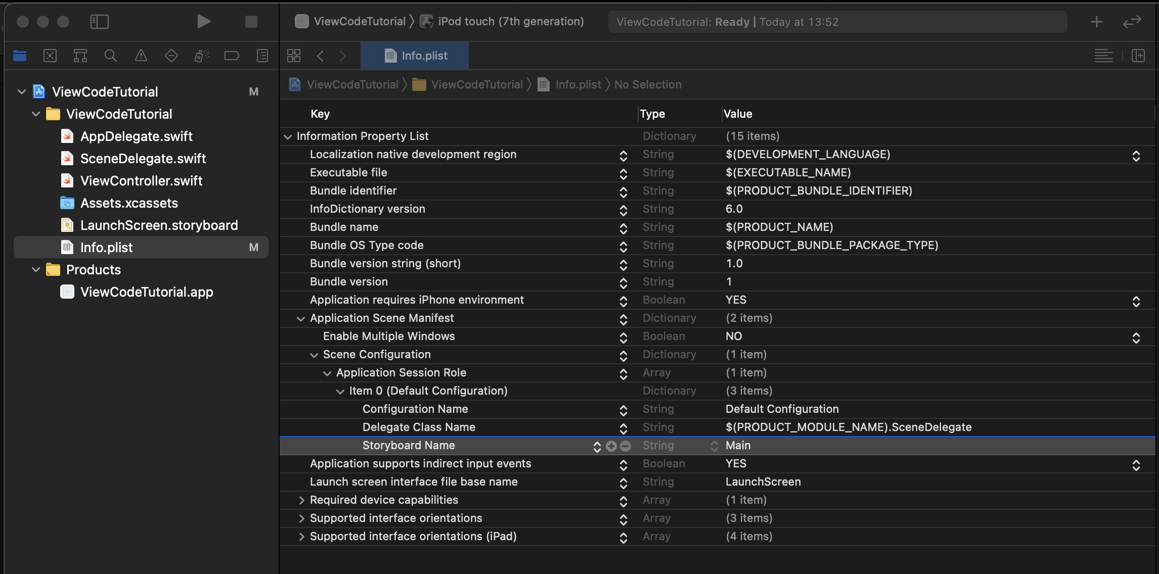Click the Key column header
Image resolution: width=1159 pixels, height=574 pixels.
tap(320, 114)
